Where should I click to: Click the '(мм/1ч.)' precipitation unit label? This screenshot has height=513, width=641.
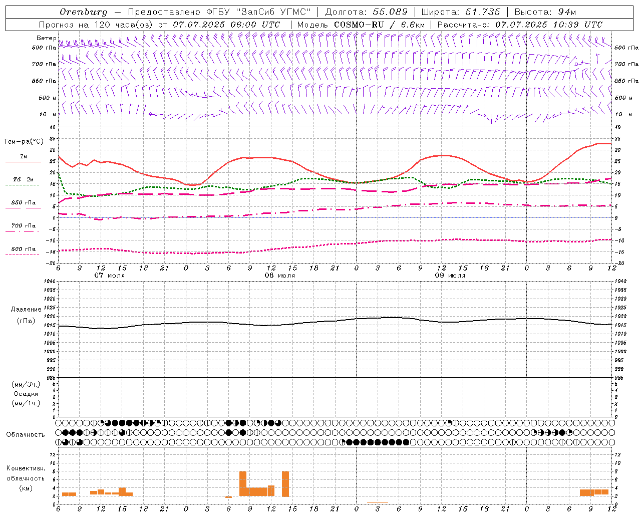tap(26, 403)
